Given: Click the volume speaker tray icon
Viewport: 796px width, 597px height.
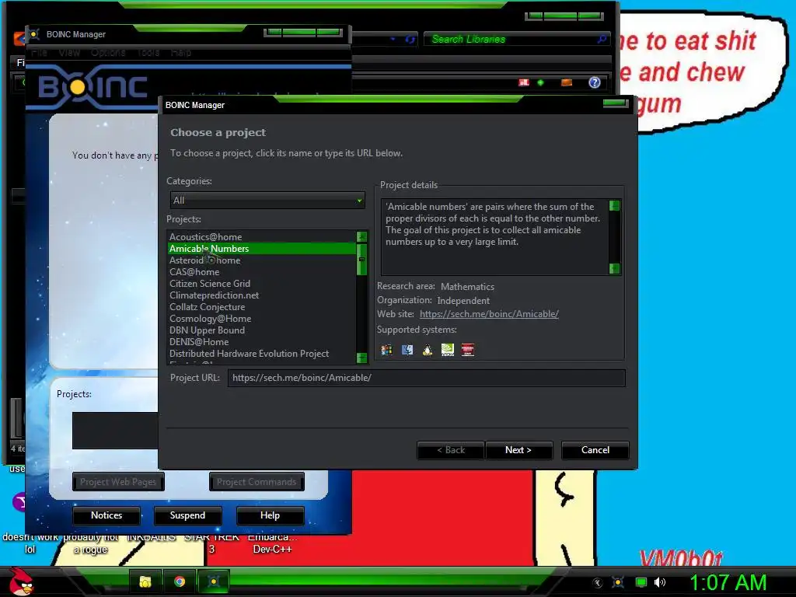Looking at the screenshot, I should click(660, 582).
